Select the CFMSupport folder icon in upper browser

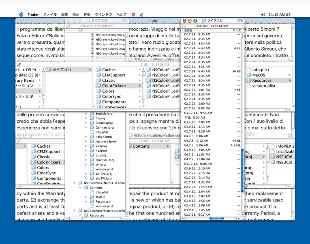coord(99,75)
